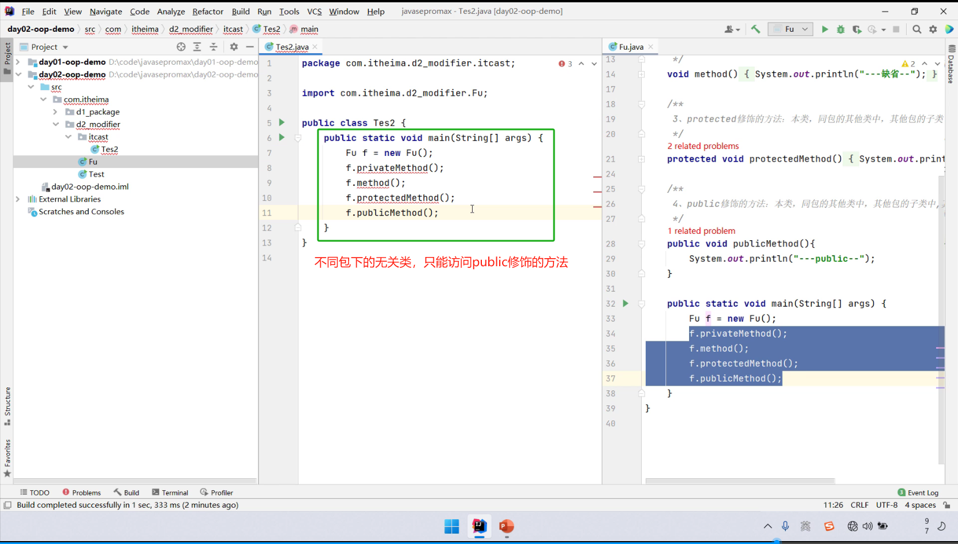The width and height of the screenshot is (958, 544).
Task: Run the Fu configuration with green play button
Action: 825,29
